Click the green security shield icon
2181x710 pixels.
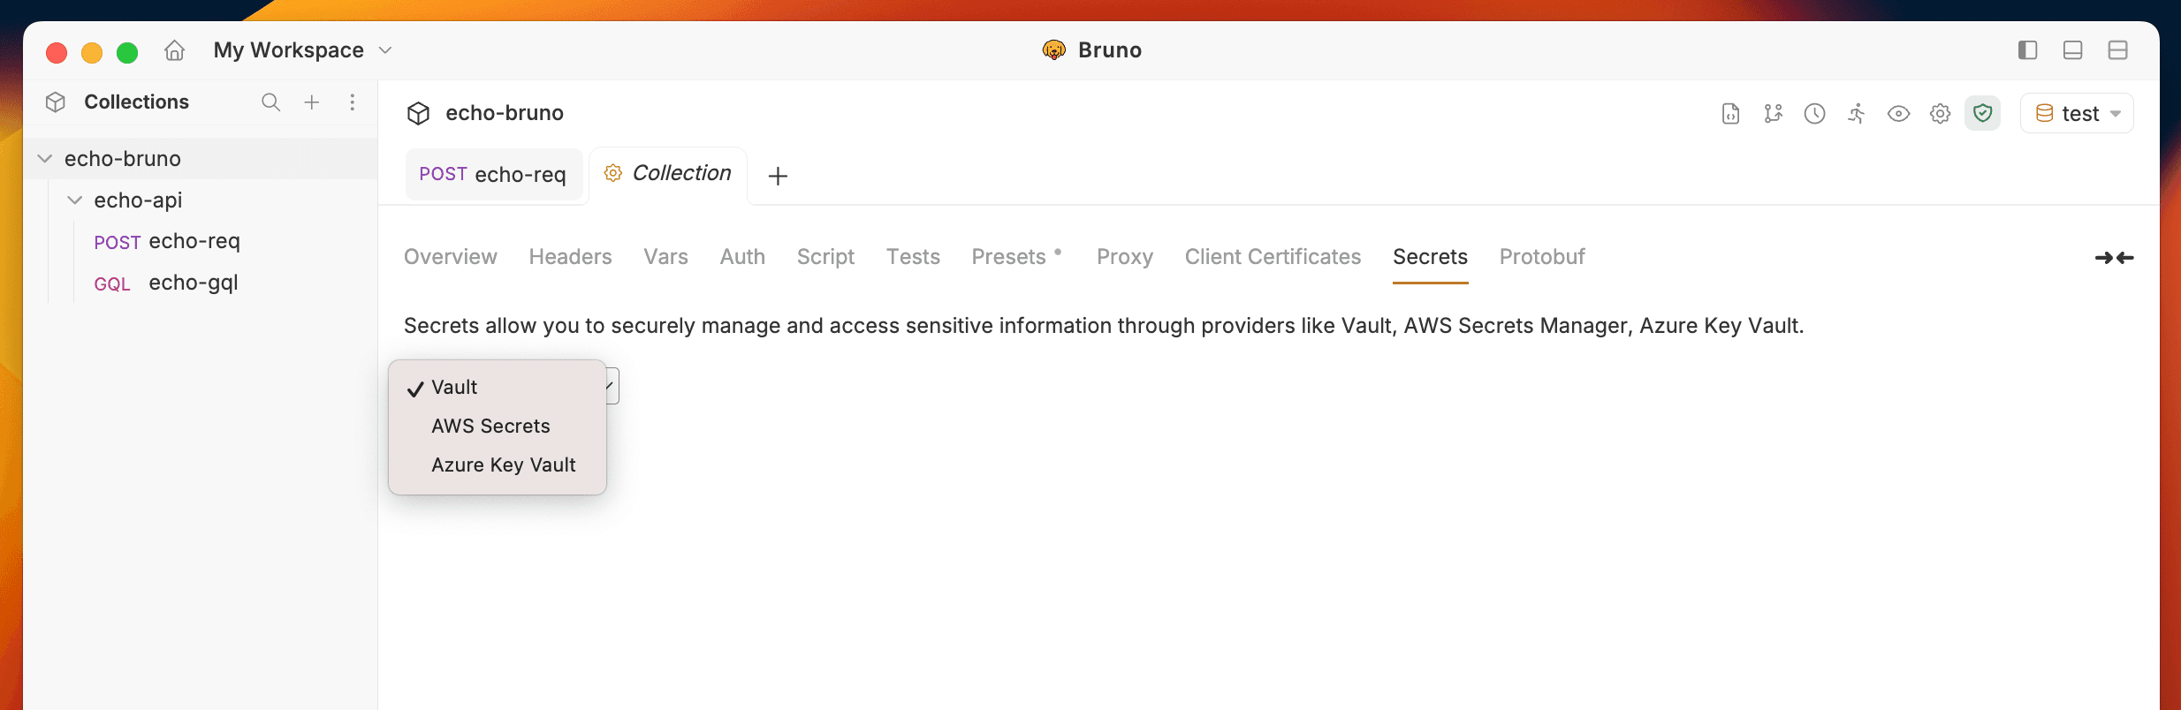click(1981, 113)
